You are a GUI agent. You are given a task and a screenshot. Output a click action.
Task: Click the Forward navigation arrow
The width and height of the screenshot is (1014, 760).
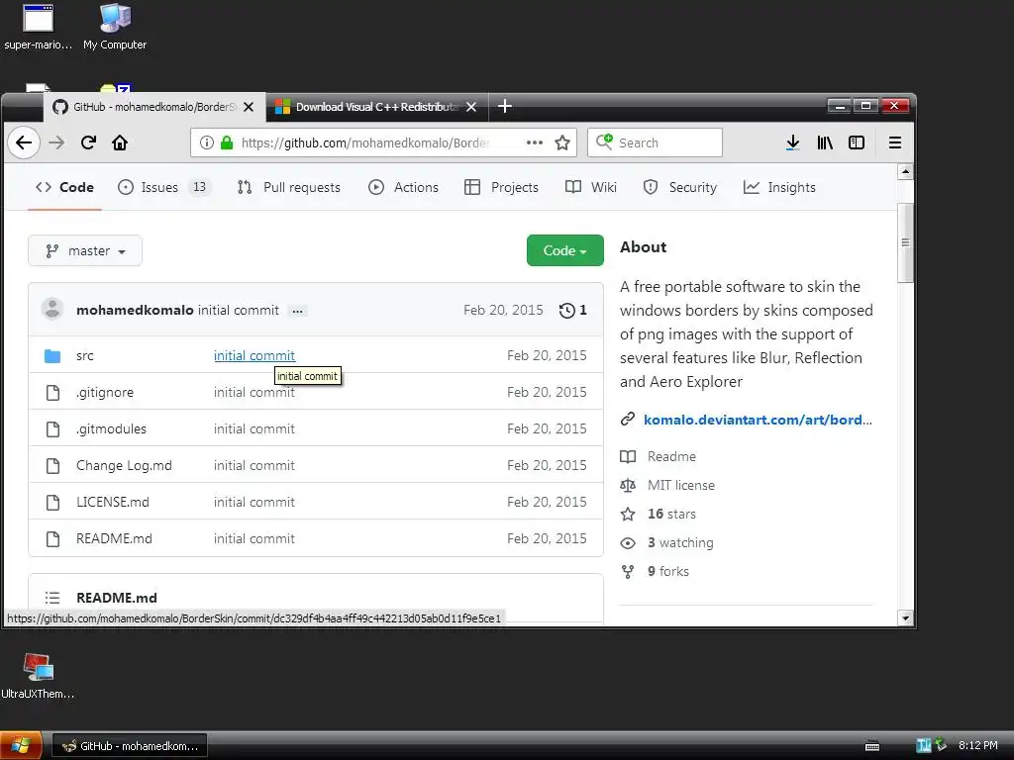pos(56,142)
